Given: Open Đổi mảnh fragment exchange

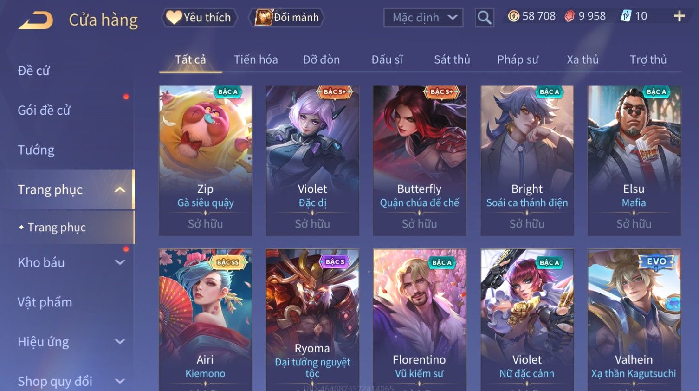Looking at the screenshot, I should pyautogui.click(x=287, y=18).
